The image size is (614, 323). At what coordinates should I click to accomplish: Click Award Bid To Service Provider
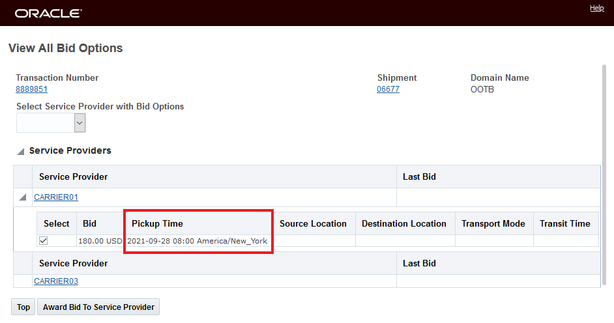click(x=98, y=307)
